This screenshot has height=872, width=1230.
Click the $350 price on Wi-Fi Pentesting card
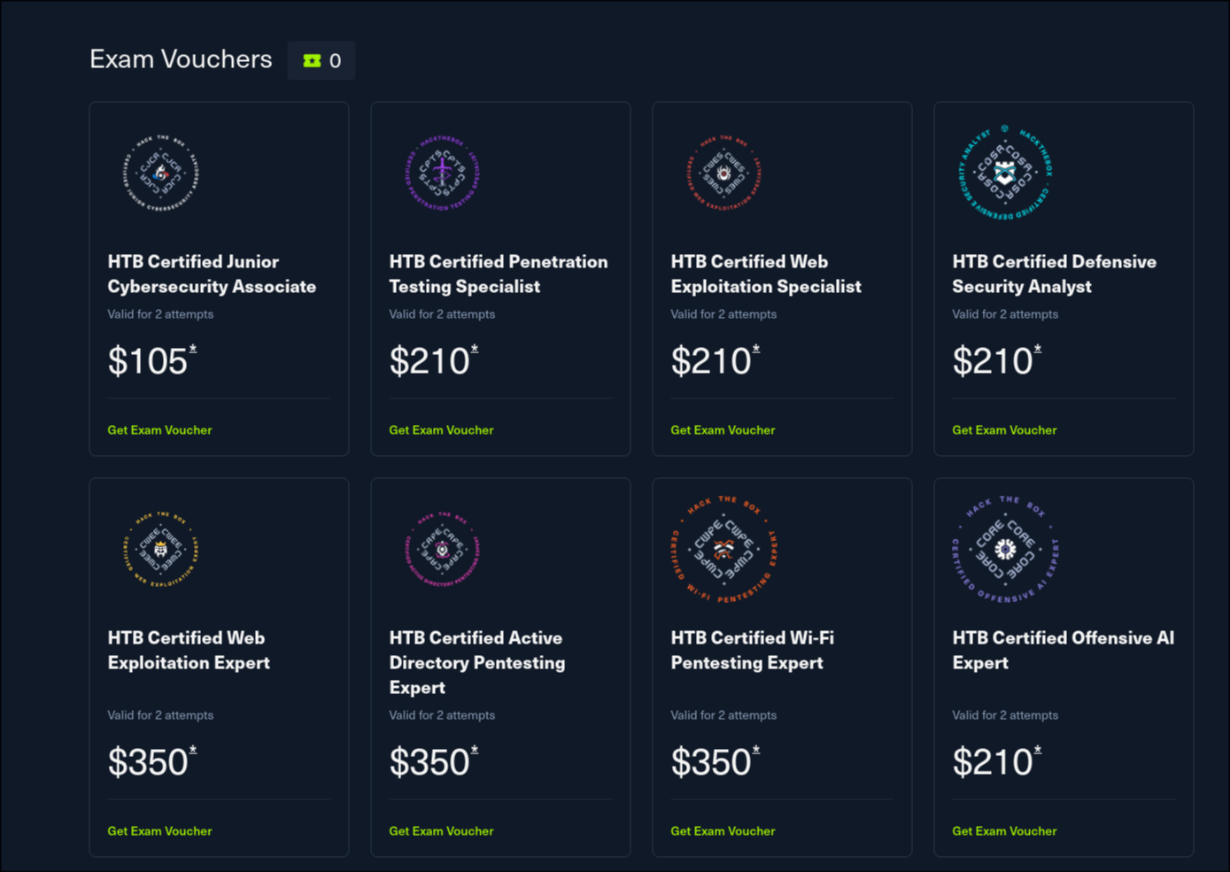(x=715, y=762)
